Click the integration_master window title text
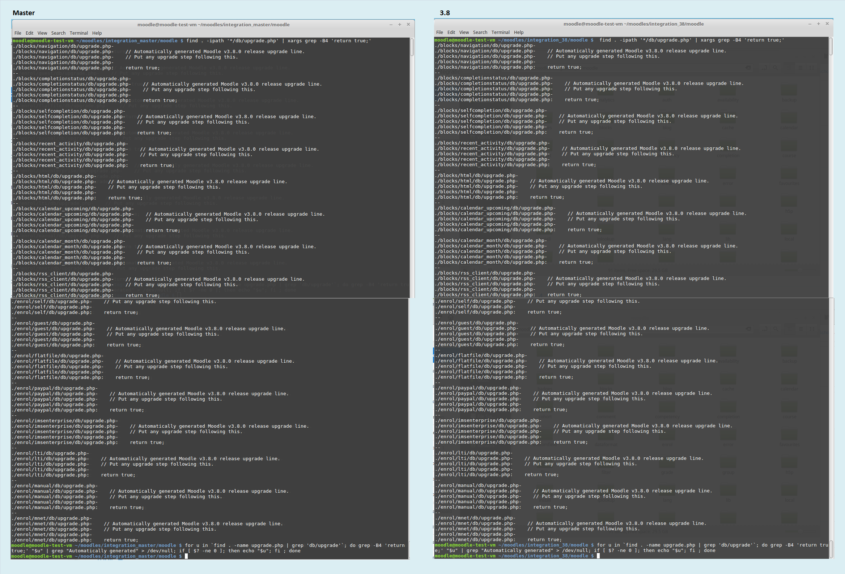The image size is (845, 574). (x=213, y=25)
